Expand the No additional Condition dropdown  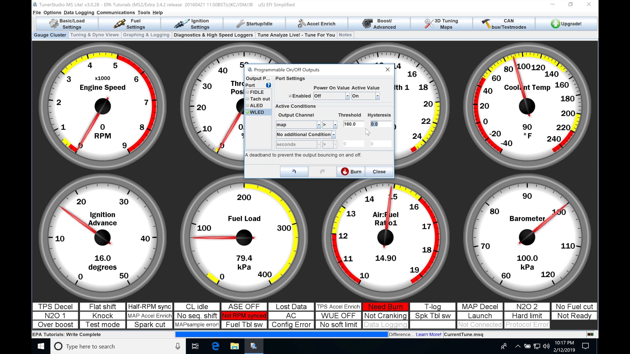pyautogui.click(x=334, y=135)
